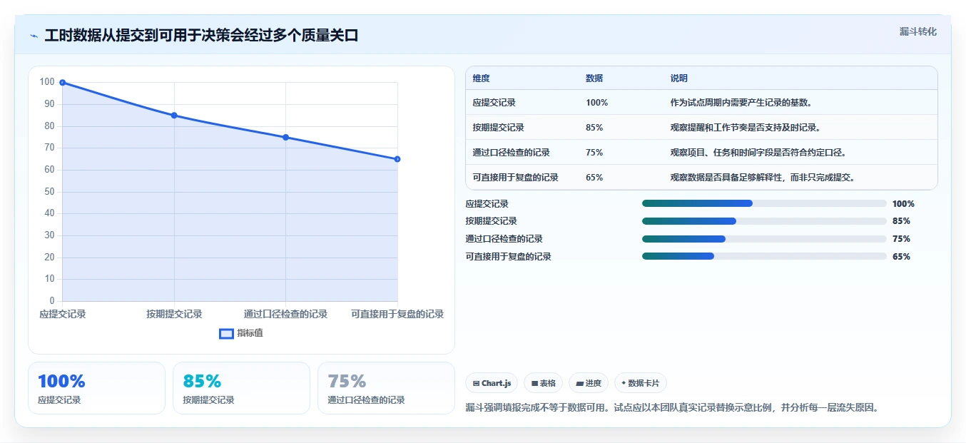
Task: Click the 应提交记录 progress bar
Action: click(x=764, y=203)
